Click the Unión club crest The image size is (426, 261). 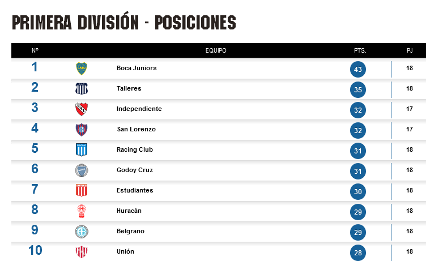click(x=82, y=252)
